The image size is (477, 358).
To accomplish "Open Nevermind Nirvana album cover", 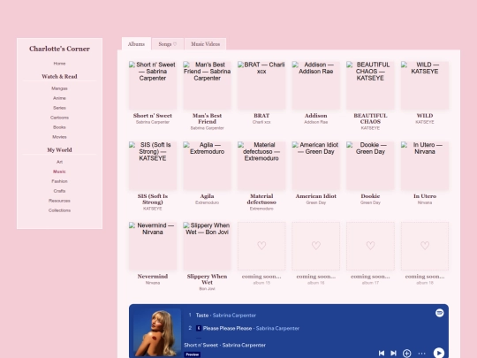I will point(153,246).
